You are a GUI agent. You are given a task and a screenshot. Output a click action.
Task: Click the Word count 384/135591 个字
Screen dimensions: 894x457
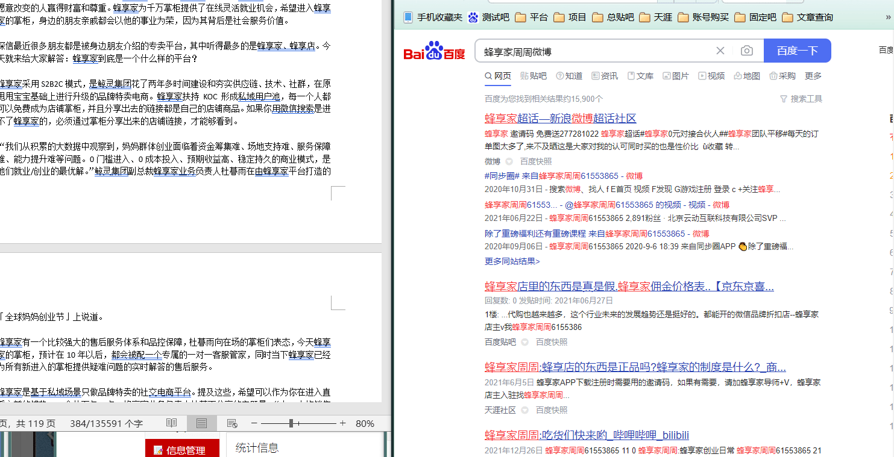[106, 423]
